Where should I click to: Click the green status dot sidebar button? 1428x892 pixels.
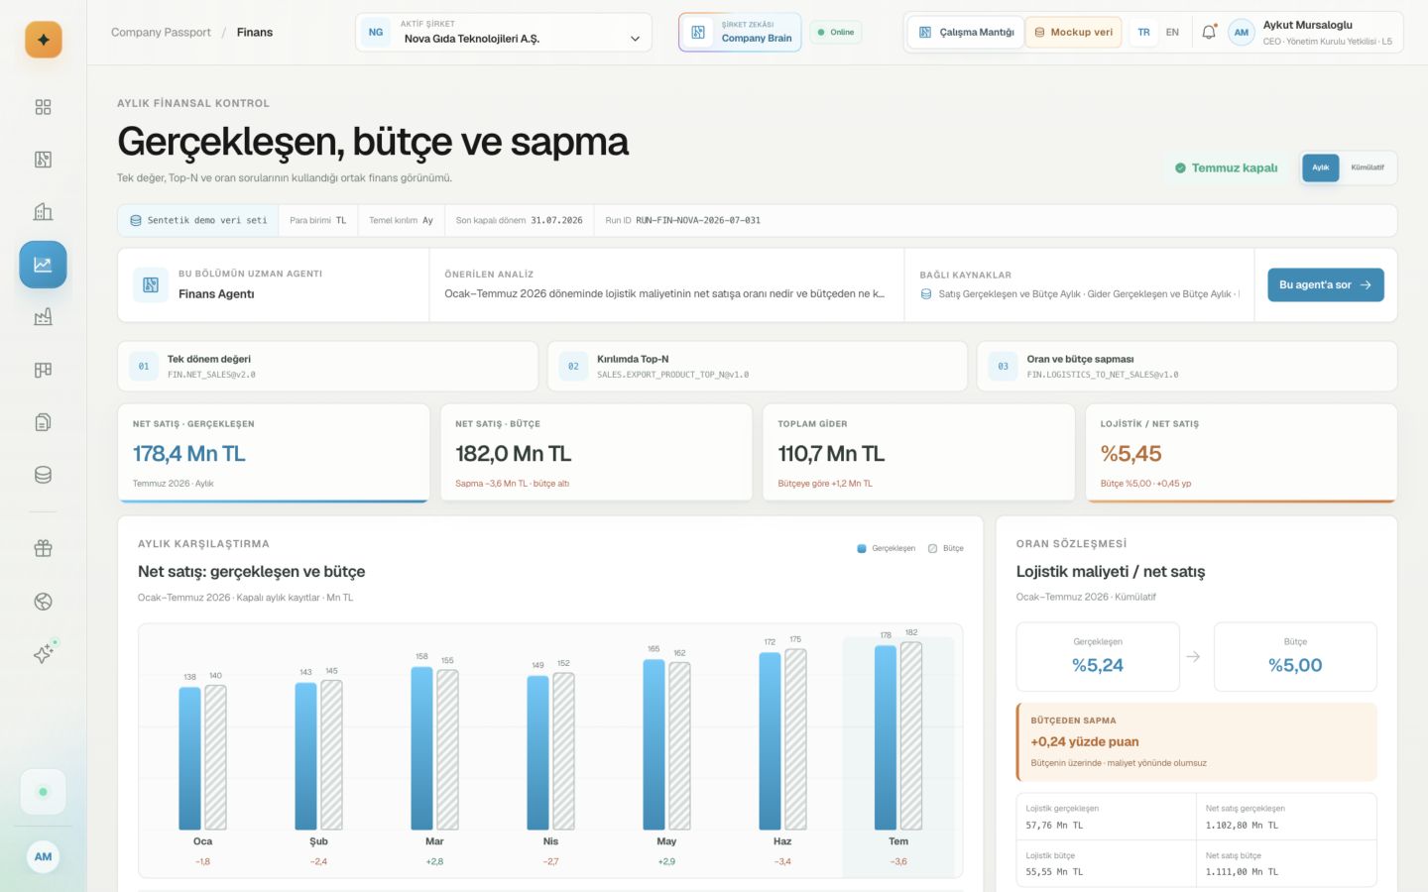point(43,792)
